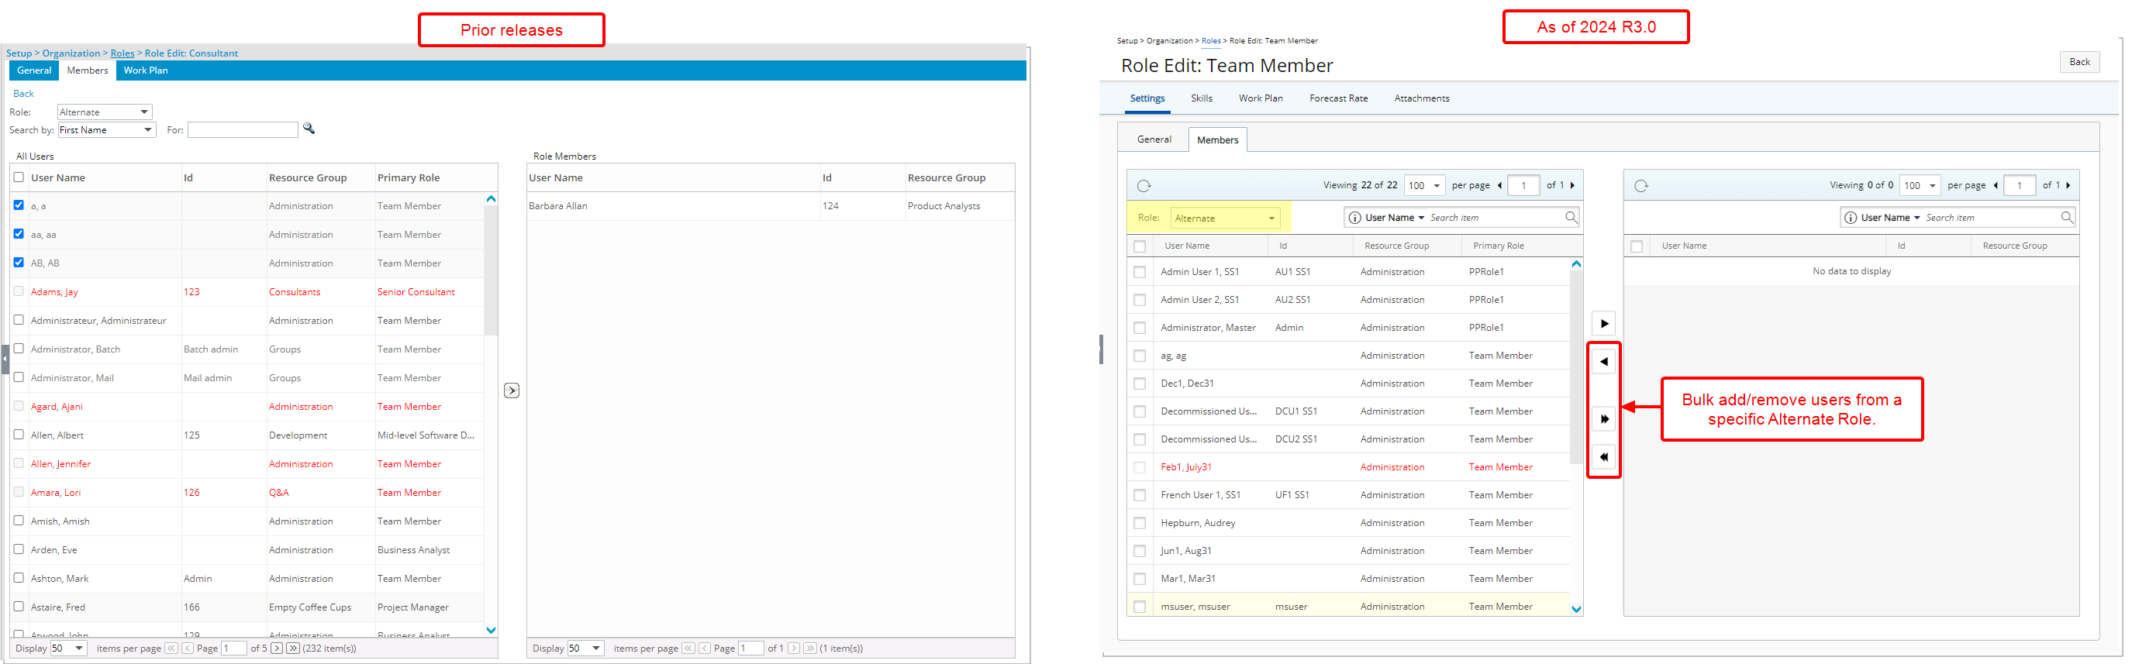Viewport: 2132px width, 664px height.
Task: Click the Back button at top right
Action: (2079, 62)
